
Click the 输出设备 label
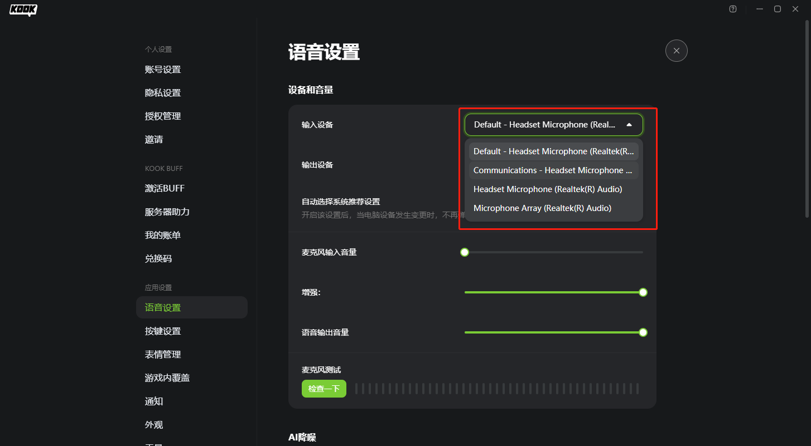pyautogui.click(x=317, y=165)
